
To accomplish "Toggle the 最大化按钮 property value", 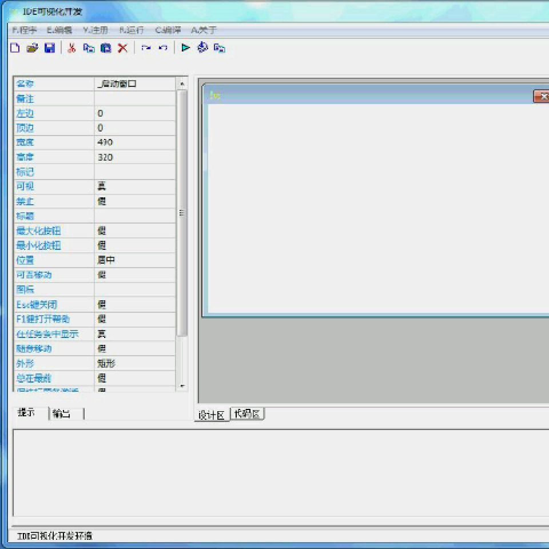I will pos(135,230).
